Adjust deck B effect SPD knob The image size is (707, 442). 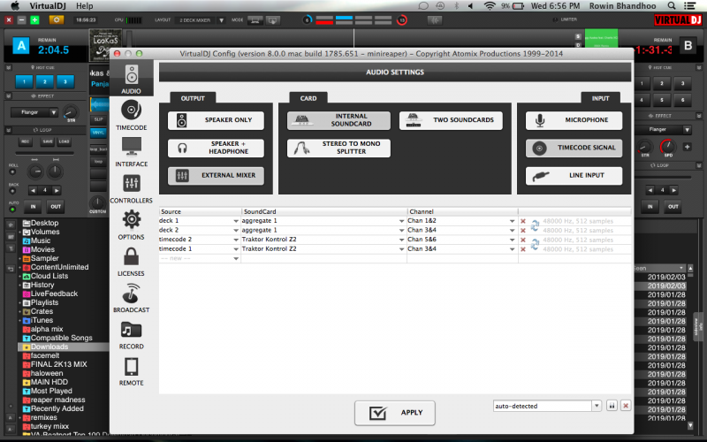(668, 146)
